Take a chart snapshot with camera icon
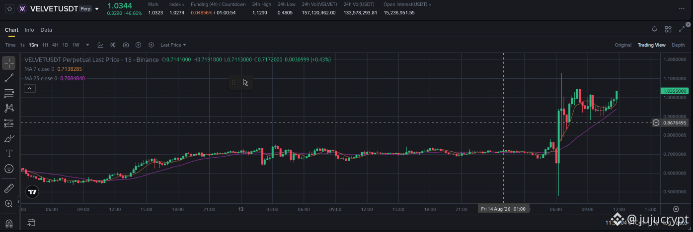Viewport: 693px width, 232px height. tap(126, 45)
